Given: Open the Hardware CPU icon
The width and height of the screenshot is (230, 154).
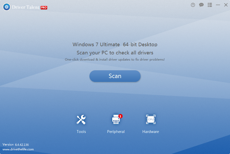Looking at the screenshot, I should [151, 119].
